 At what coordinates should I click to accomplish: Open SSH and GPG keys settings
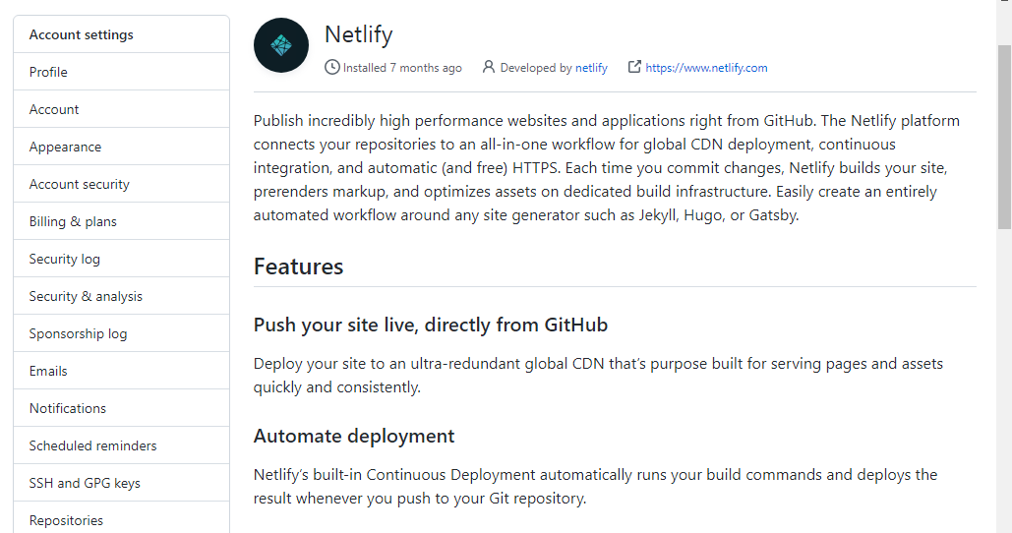click(121, 483)
